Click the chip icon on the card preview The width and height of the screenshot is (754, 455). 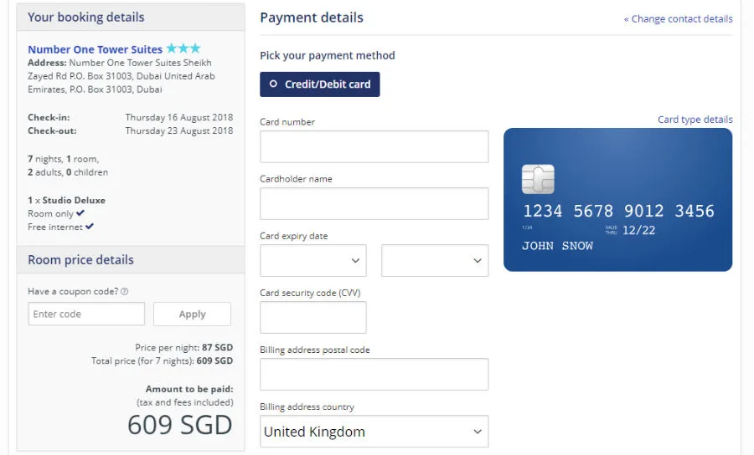(538, 179)
